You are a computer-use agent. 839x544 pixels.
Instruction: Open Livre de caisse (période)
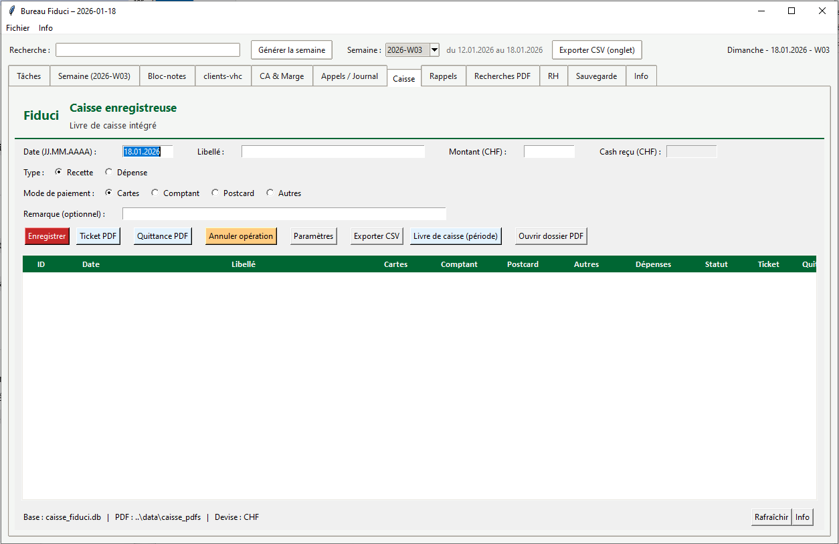[x=456, y=236]
